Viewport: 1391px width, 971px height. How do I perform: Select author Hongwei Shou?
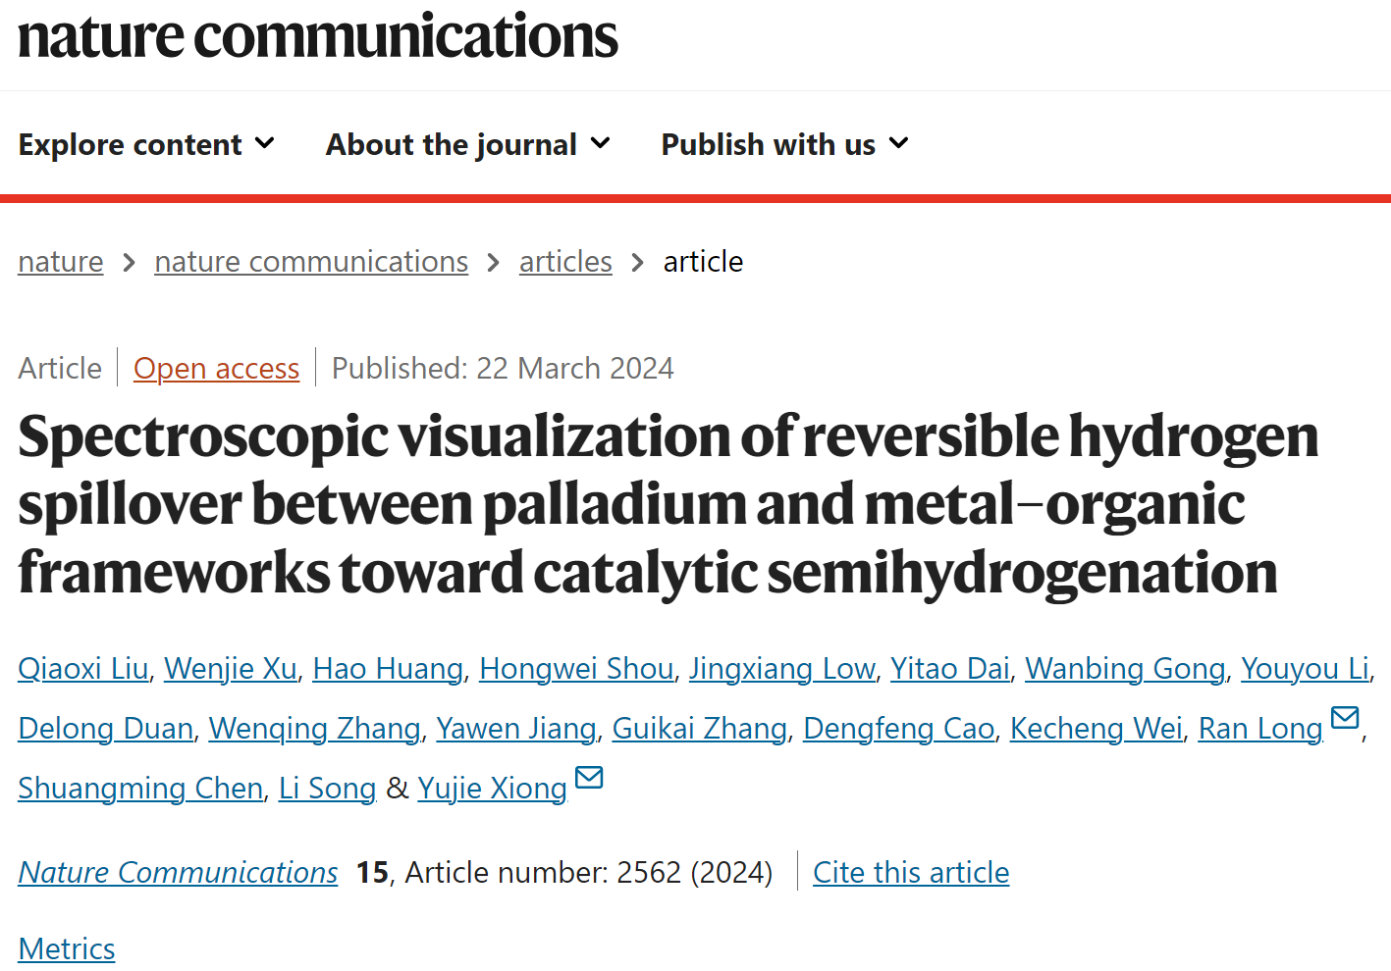pos(576,669)
